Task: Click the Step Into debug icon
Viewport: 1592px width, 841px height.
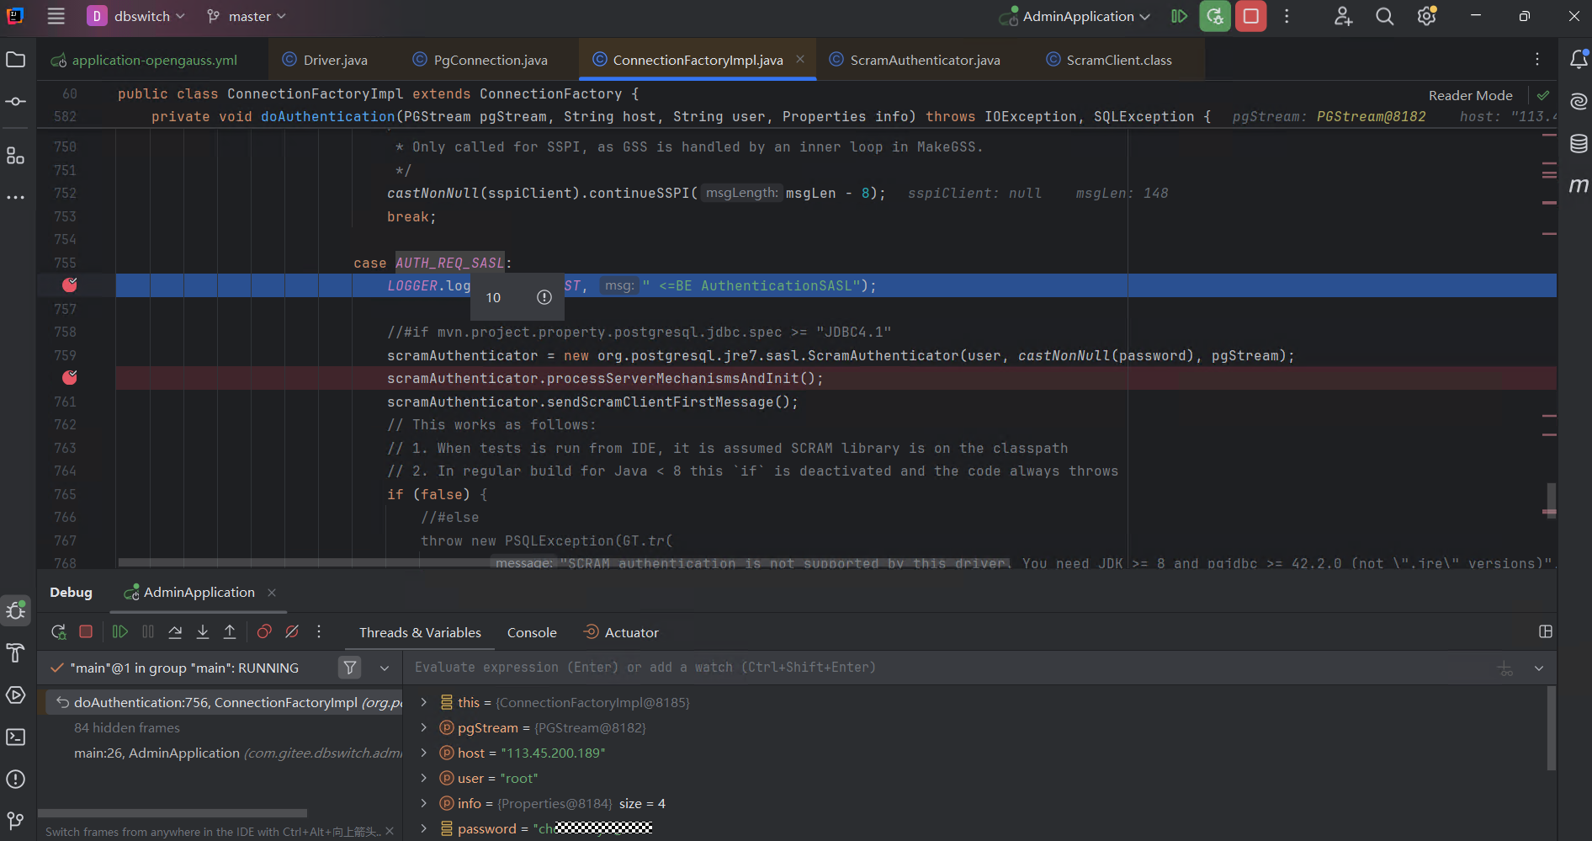Action: click(x=203, y=632)
